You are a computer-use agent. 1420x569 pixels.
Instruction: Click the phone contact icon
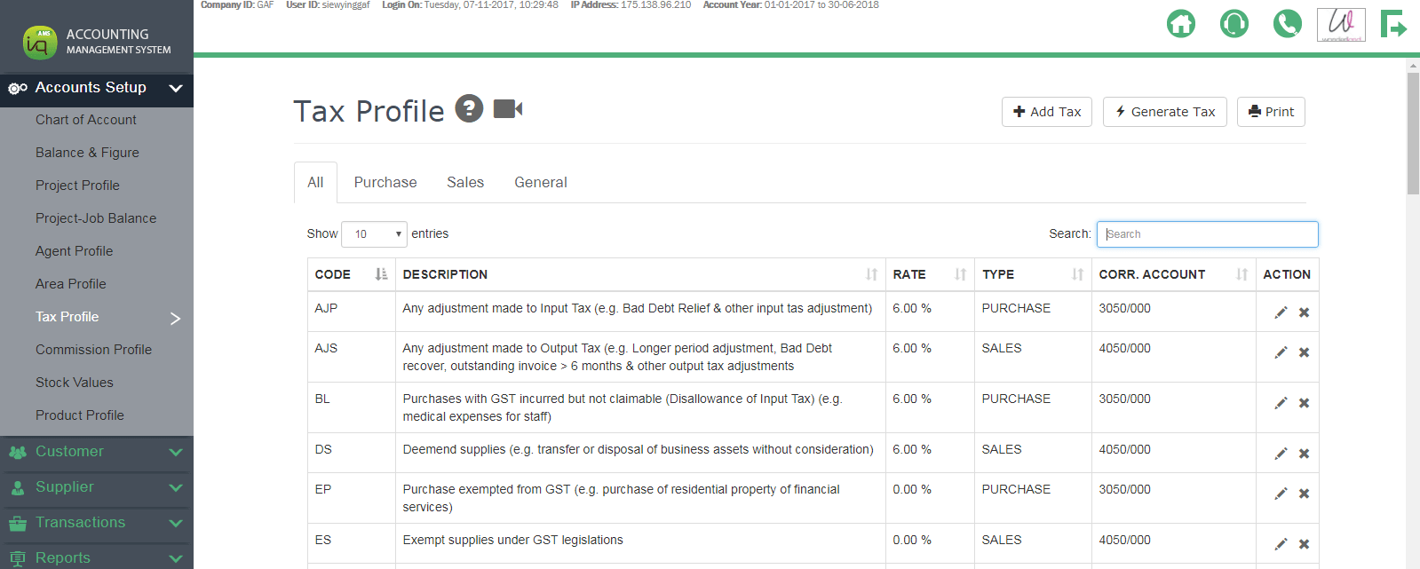coord(1287,24)
